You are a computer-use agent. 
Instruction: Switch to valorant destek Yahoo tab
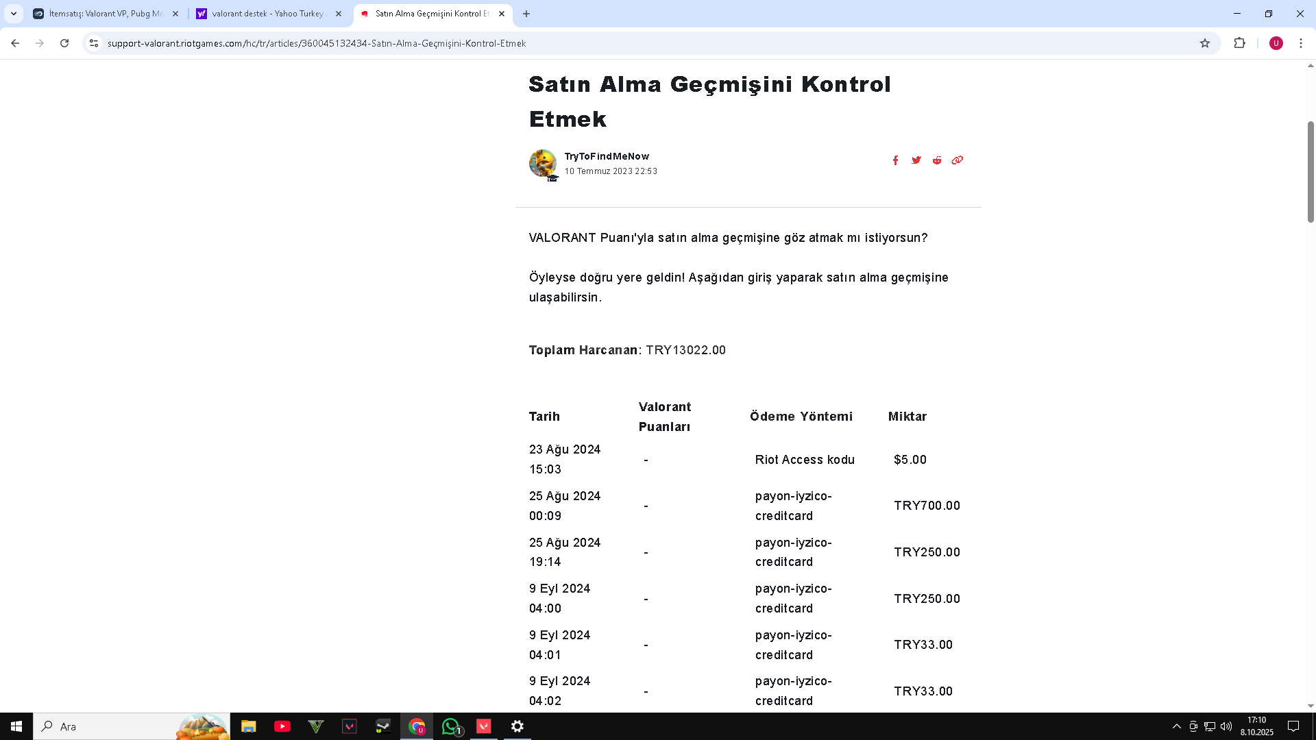267,14
